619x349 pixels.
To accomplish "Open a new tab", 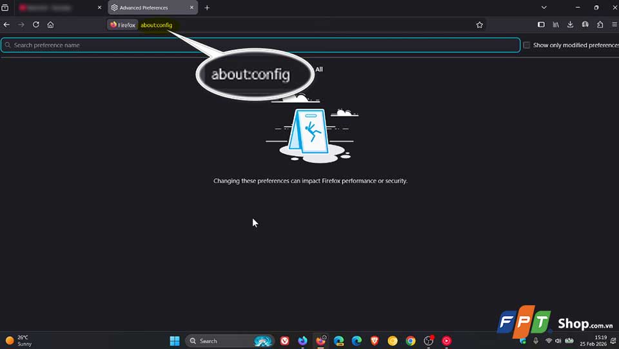I will (x=207, y=8).
